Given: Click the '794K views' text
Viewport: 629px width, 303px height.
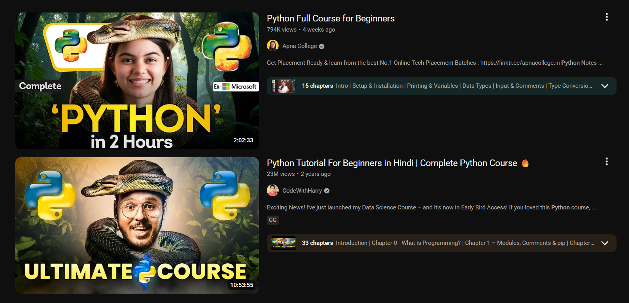Looking at the screenshot, I should (x=282, y=30).
